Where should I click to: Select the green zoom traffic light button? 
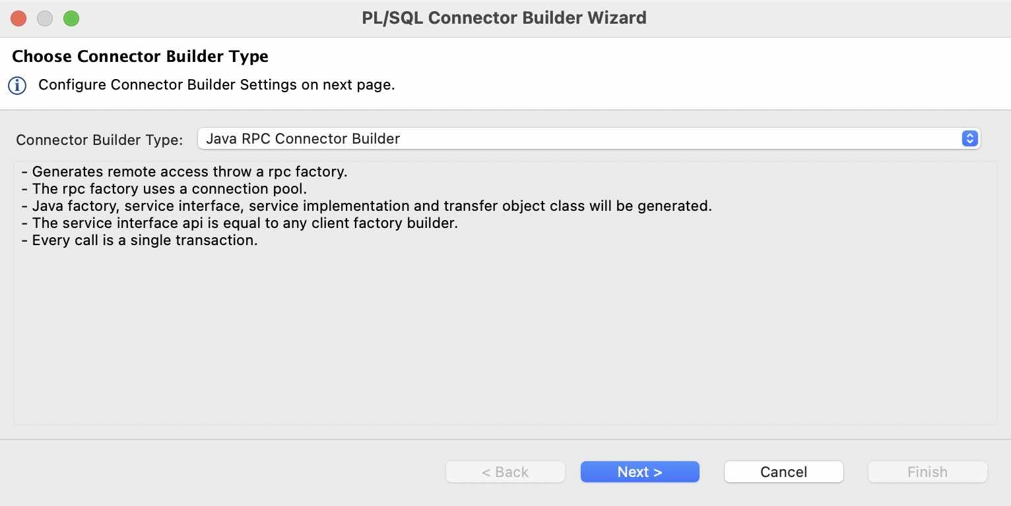[x=71, y=18]
